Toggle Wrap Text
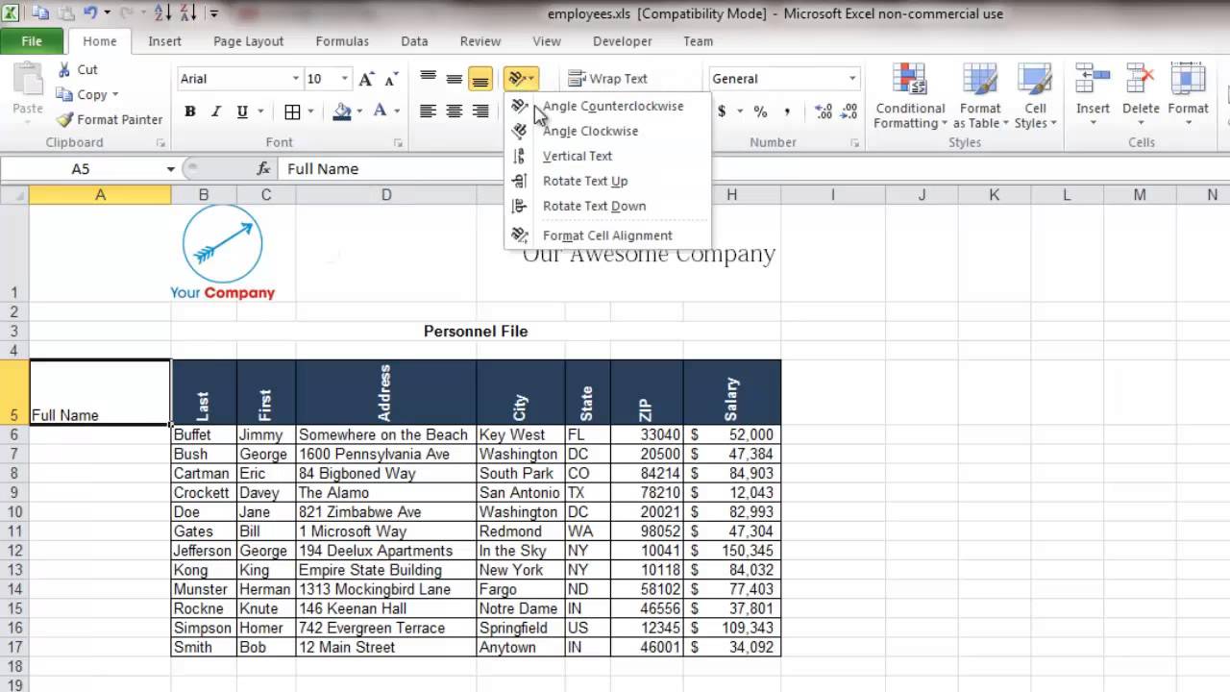The height and width of the screenshot is (692, 1230). click(x=608, y=79)
